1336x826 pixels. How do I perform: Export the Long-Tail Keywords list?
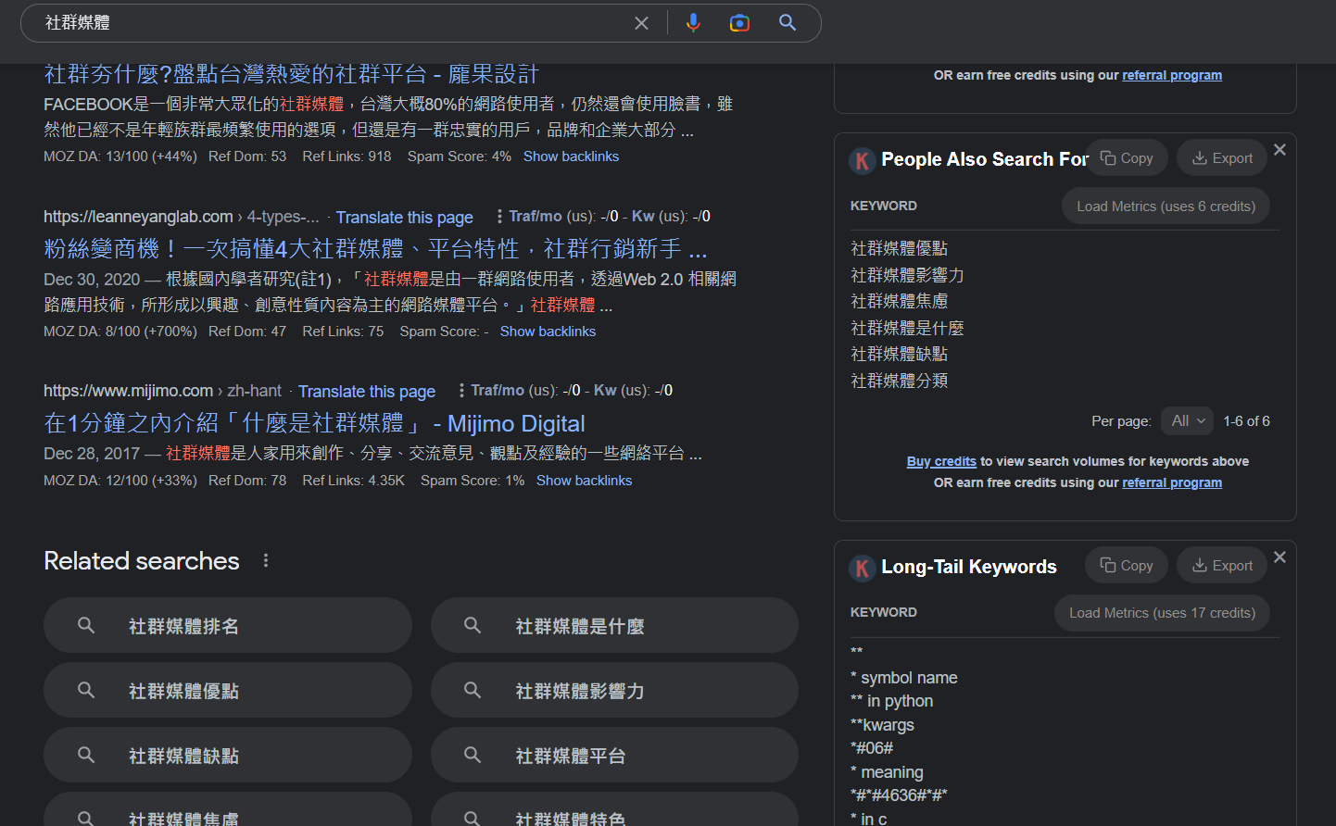click(x=1221, y=566)
